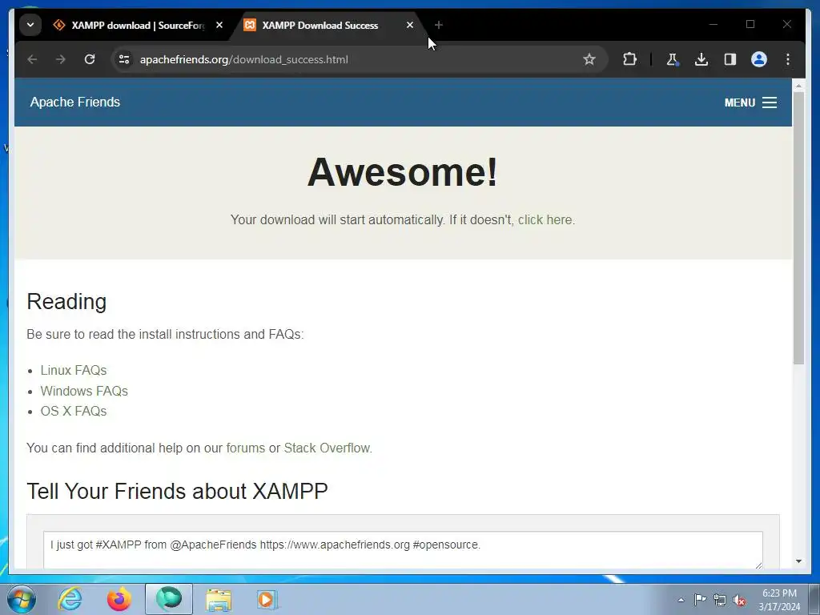Image resolution: width=820 pixels, height=615 pixels.
Task: Go back to previous page
Action: coord(32,59)
